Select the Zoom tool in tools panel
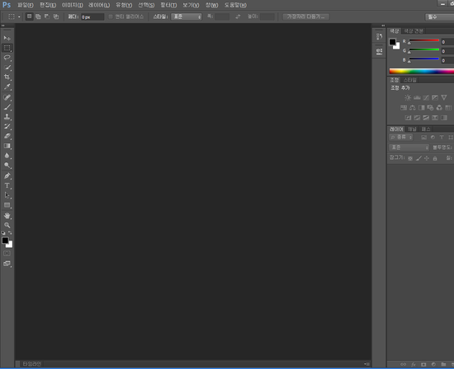This screenshot has height=369, width=454. pyautogui.click(x=7, y=225)
